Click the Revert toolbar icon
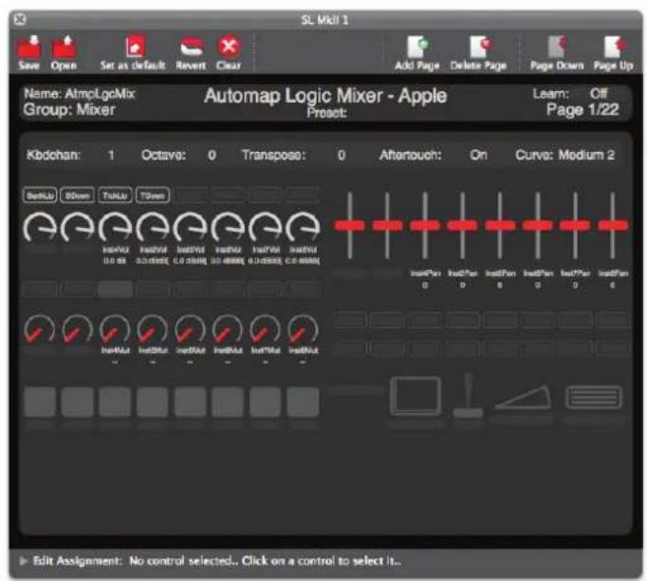This screenshot has width=647, height=581. (x=192, y=47)
